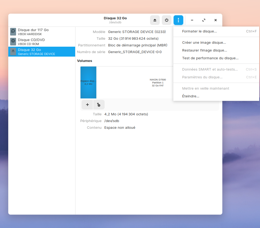Image resolution: width=260 pixels, height=228 pixels.
Task: Click Éteindre… in the drive menu
Action: [x=190, y=96]
